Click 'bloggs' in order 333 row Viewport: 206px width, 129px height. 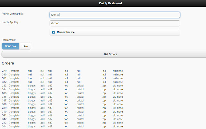pos(32,86)
